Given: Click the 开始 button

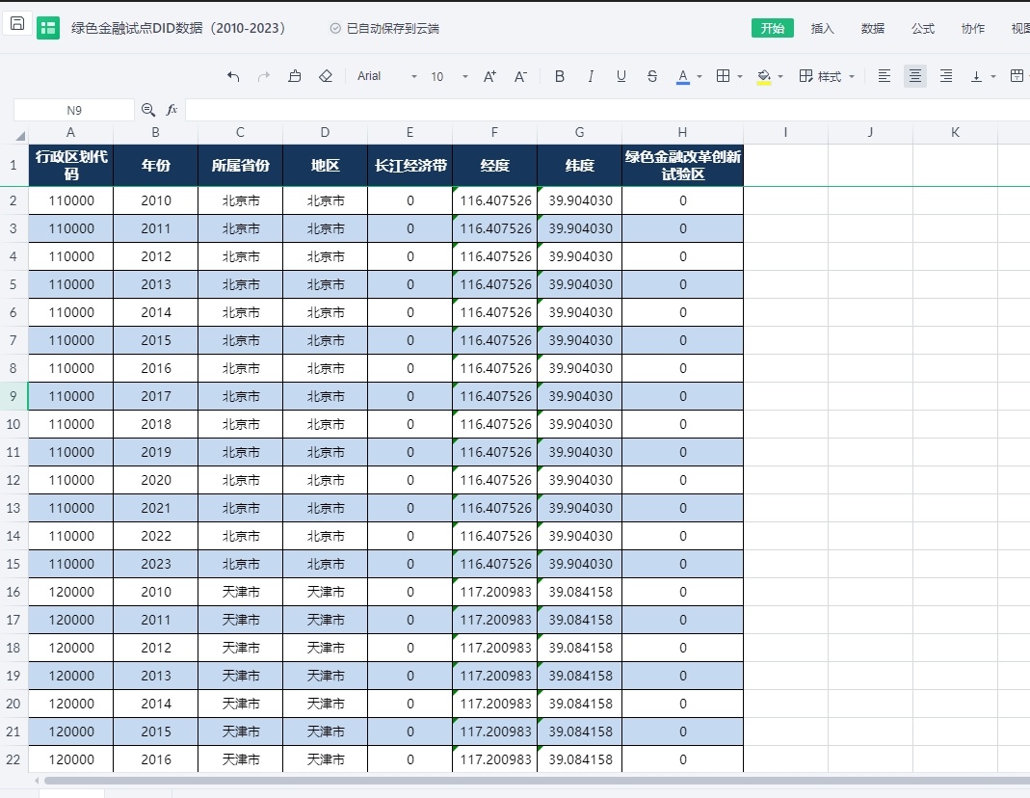Looking at the screenshot, I should (773, 28).
